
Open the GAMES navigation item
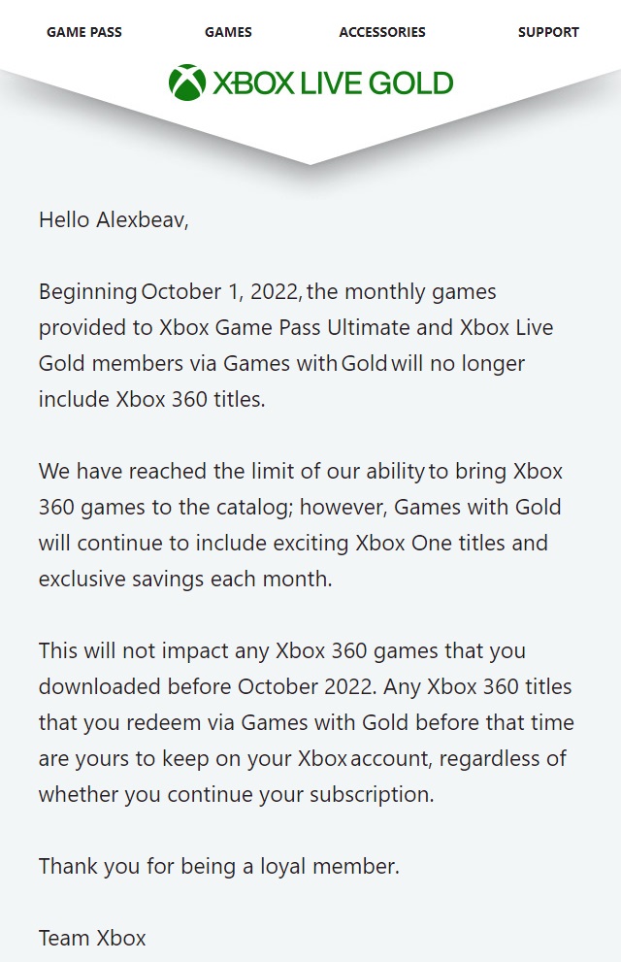[228, 32]
